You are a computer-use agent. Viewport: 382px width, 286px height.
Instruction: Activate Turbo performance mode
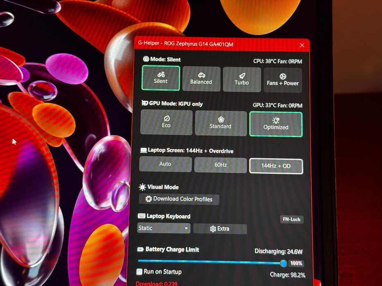coord(242,80)
